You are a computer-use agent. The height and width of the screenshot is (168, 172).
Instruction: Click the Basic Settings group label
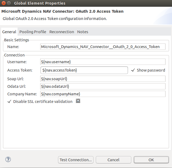click(x=16, y=40)
